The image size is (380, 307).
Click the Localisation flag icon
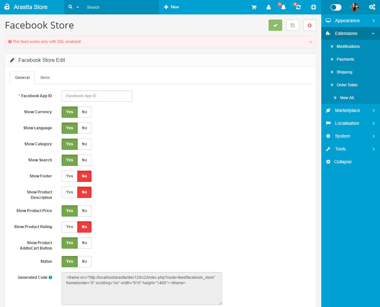point(328,123)
